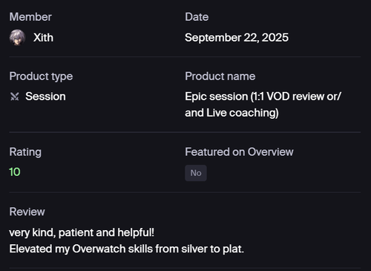Open the Epic session product name
The height and width of the screenshot is (271, 371).
263,105
